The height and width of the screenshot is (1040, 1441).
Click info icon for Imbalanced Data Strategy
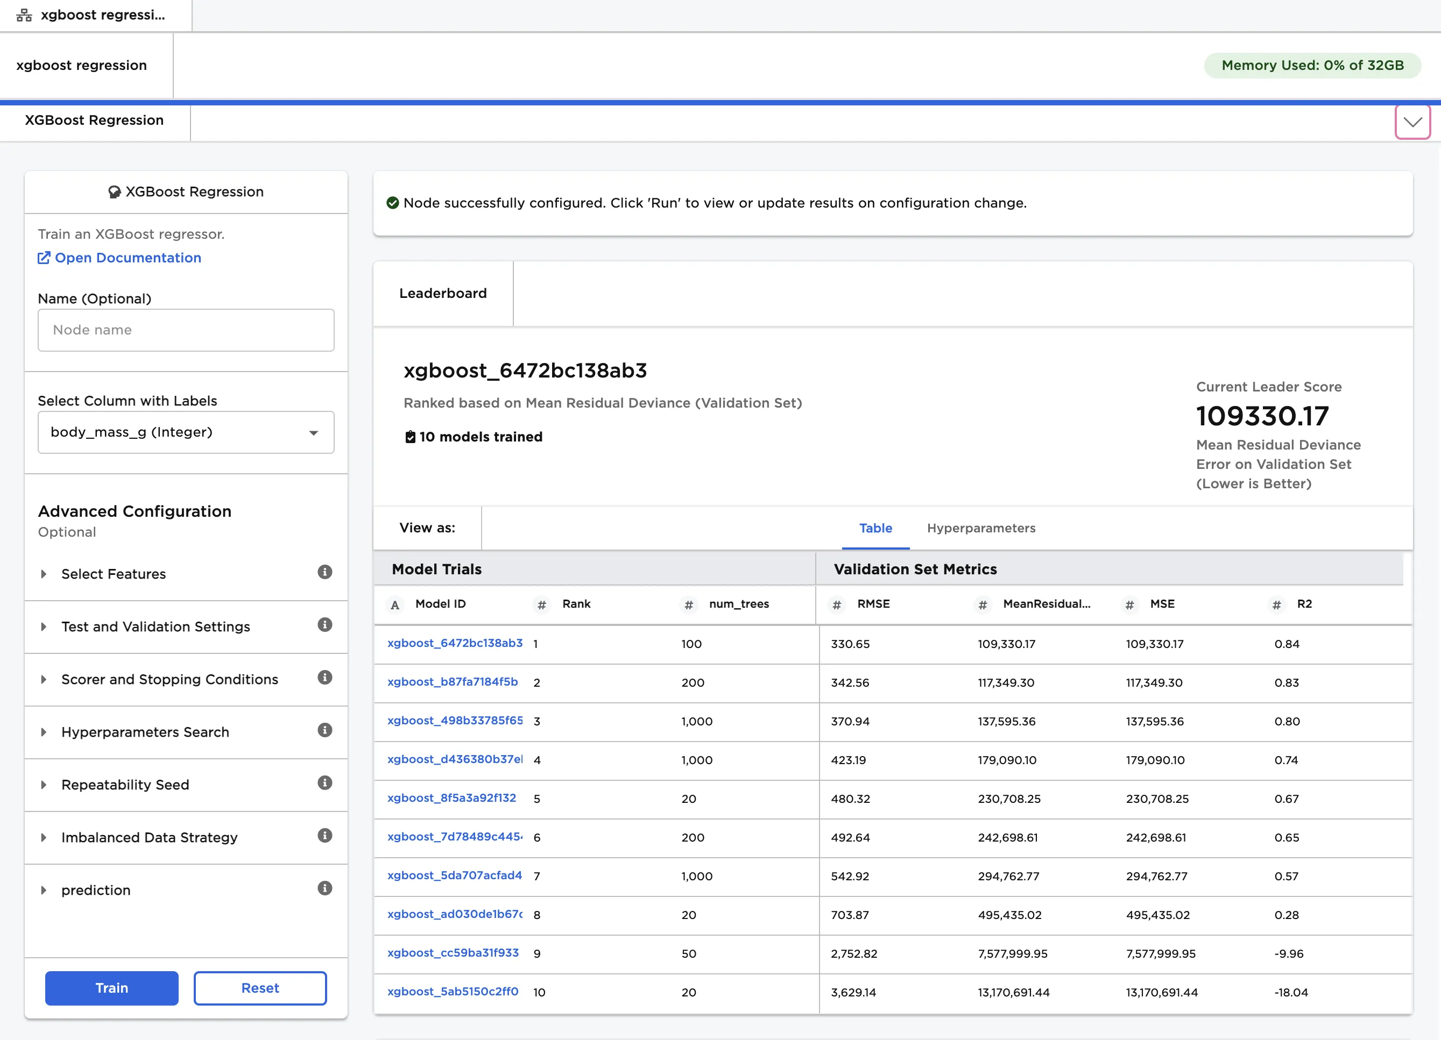[x=324, y=836]
